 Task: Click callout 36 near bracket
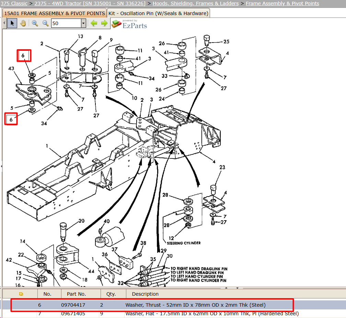[105, 255]
